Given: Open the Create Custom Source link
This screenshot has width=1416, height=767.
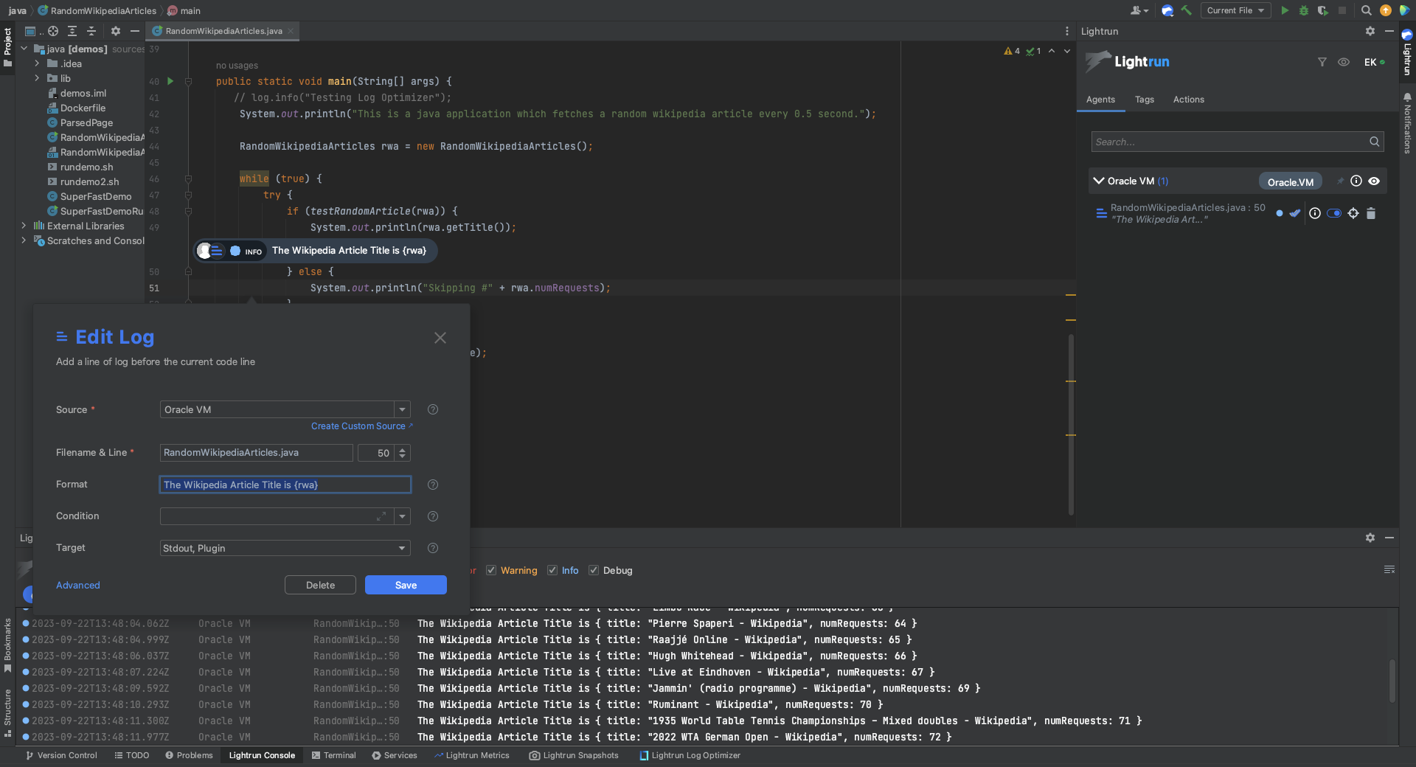Looking at the screenshot, I should click(358, 426).
